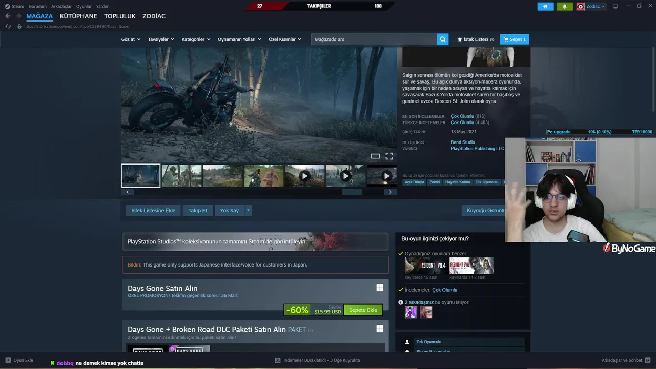Click the Zombi tag
This screenshot has width=656, height=369.
click(435, 182)
